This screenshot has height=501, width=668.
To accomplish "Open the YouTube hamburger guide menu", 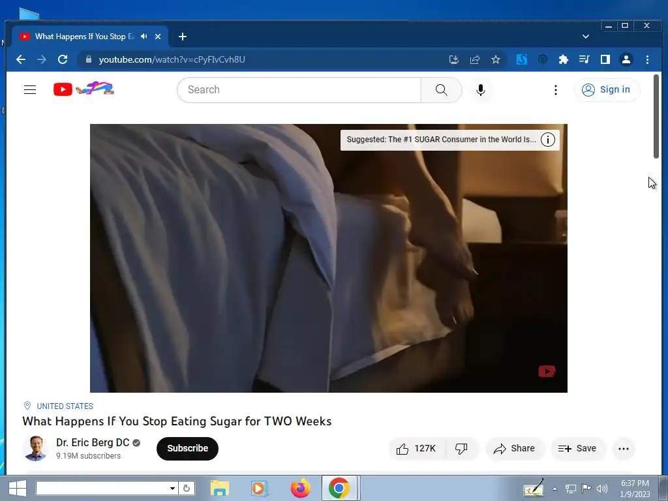I will tap(30, 90).
